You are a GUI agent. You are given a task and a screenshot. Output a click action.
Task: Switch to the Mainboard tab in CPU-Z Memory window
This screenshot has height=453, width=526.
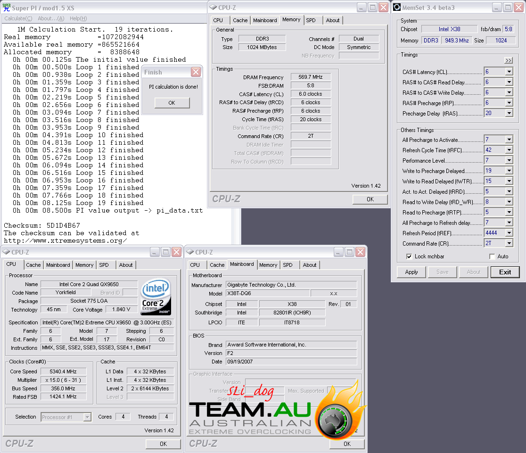265,20
